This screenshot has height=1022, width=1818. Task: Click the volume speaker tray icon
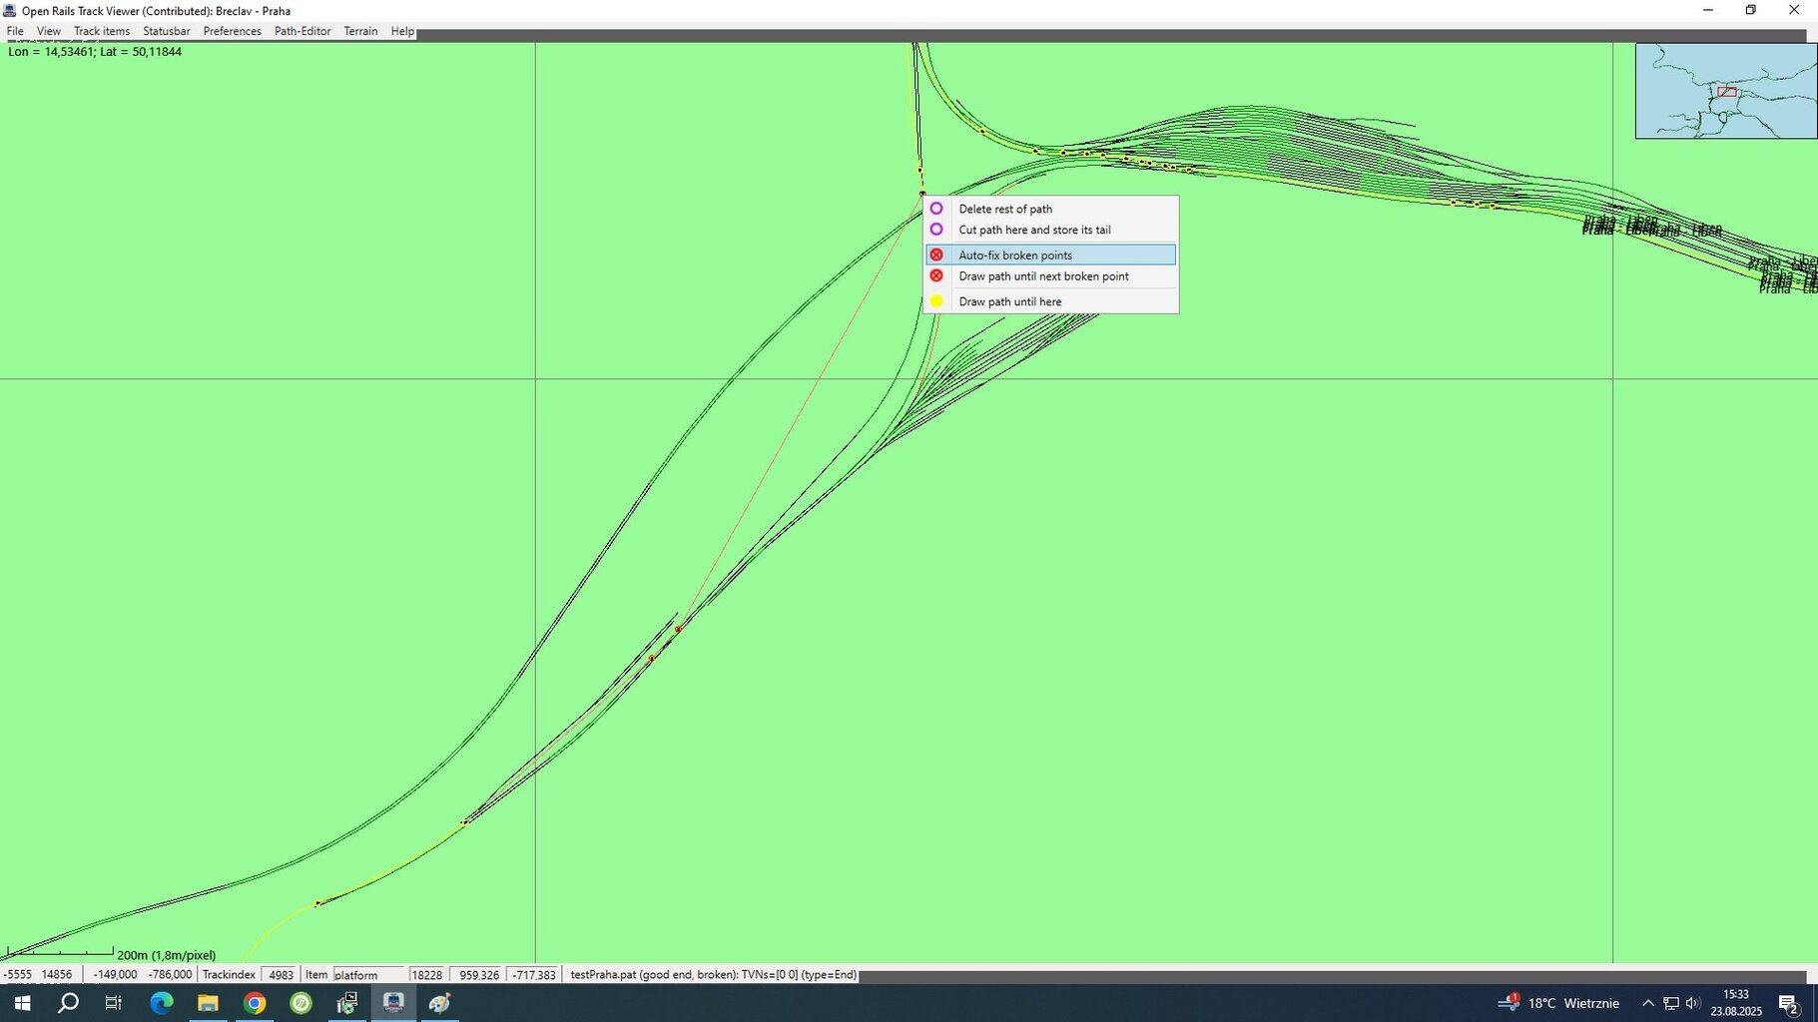pos(1692,1003)
